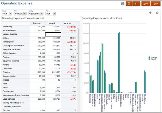Open the help question mark icon
Image resolution: width=162 pixels, height=113 pixels.
point(123,4)
